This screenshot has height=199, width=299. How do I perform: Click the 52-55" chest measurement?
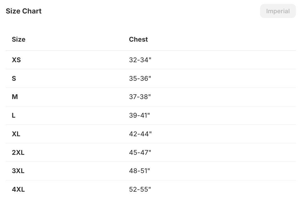click(140, 189)
